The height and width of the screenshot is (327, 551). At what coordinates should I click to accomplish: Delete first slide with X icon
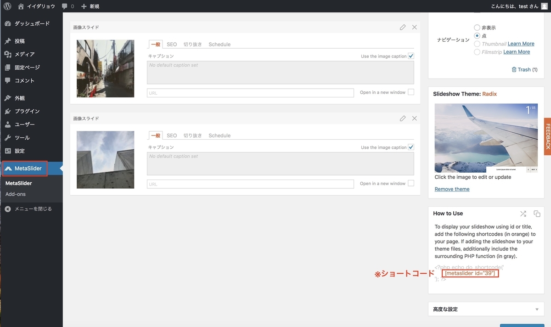click(x=415, y=27)
